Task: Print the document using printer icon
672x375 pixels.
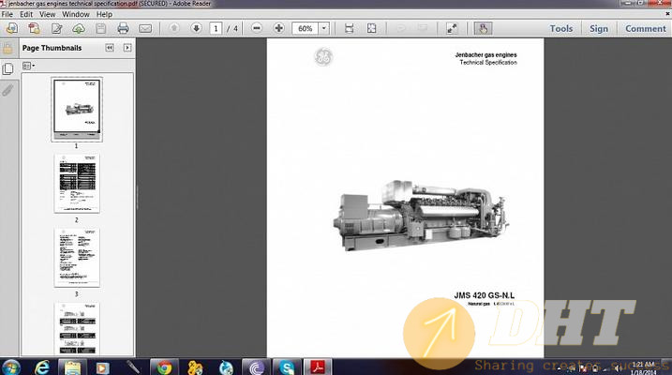Action: pos(123,28)
